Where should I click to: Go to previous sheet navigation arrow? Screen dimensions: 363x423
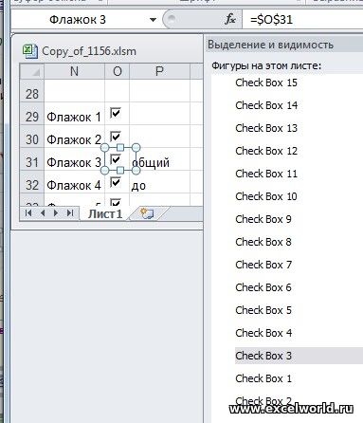[43, 213]
